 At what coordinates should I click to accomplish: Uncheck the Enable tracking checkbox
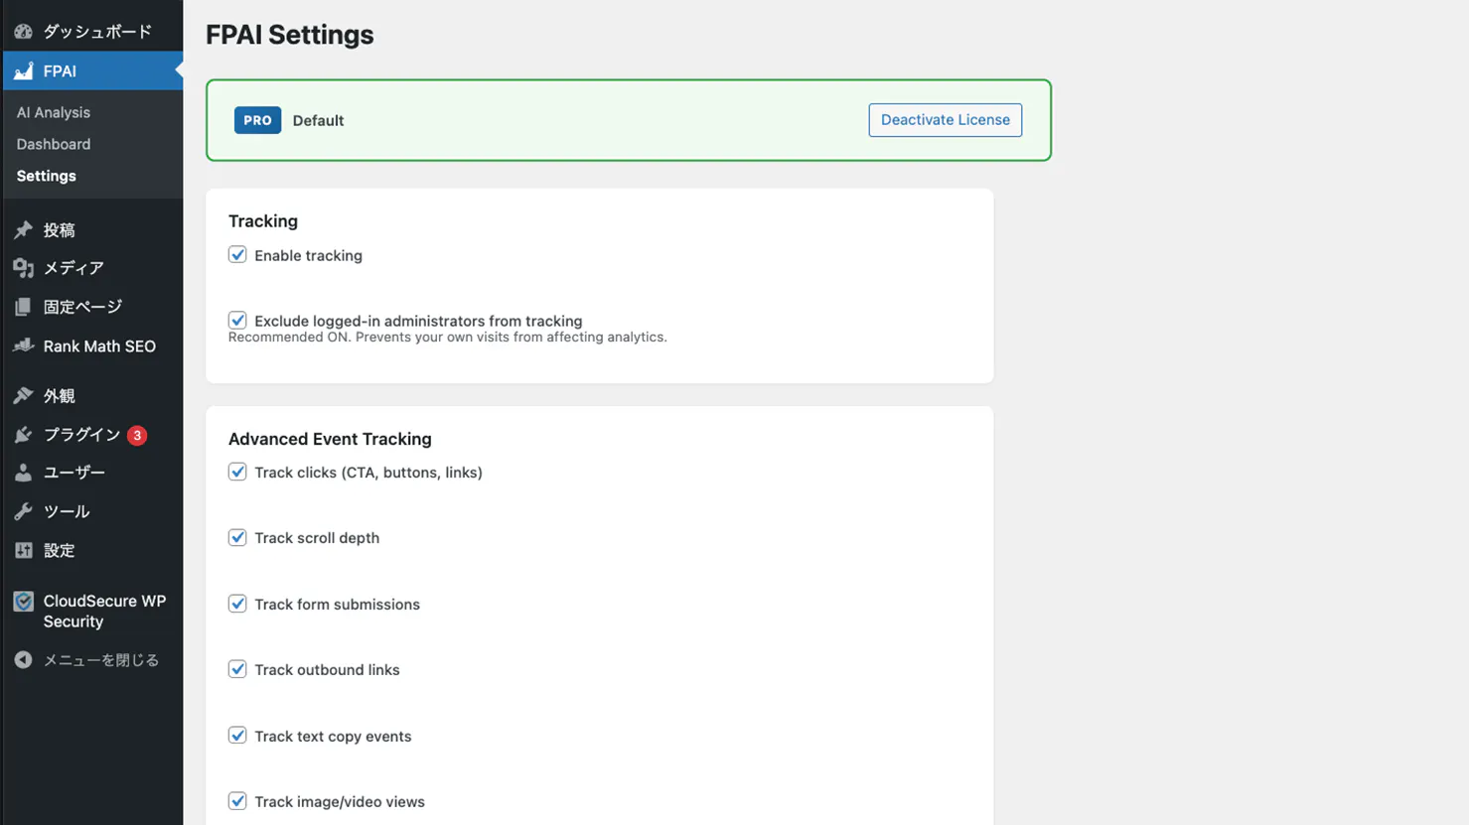tap(237, 255)
